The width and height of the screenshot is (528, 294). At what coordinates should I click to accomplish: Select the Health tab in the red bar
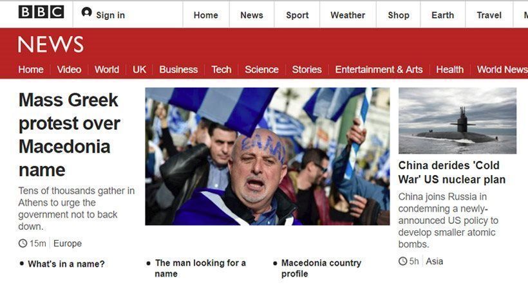pyautogui.click(x=449, y=69)
